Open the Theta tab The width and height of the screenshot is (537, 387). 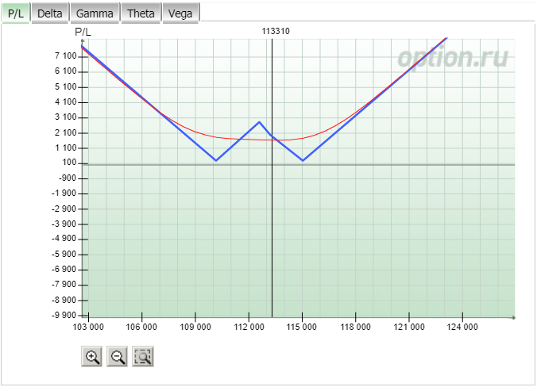click(141, 13)
